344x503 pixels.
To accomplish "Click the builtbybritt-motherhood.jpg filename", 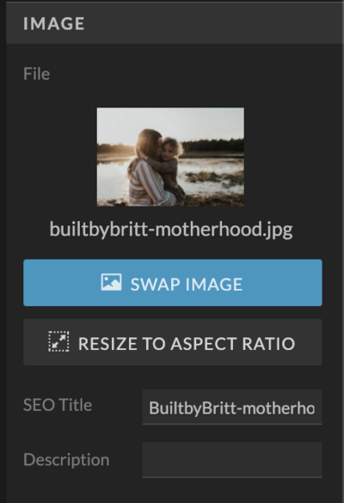I will pos(171,230).
